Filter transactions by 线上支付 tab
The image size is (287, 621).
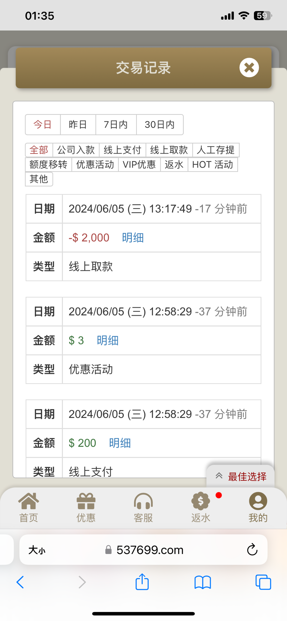(122, 150)
